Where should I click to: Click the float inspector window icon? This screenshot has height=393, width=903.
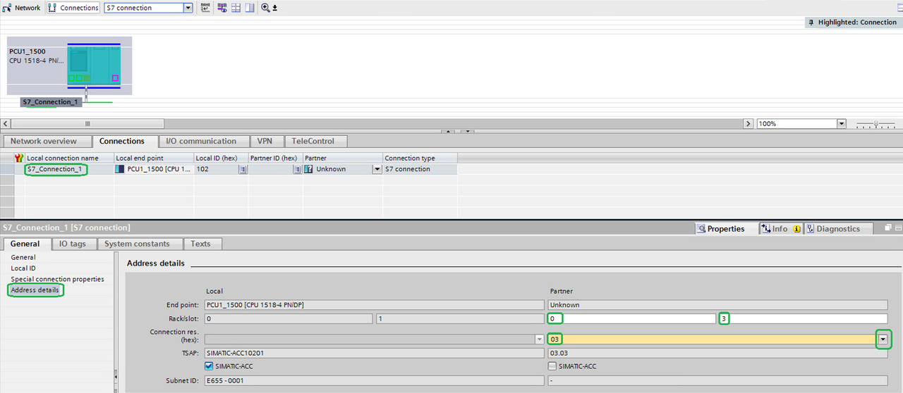pyautogui.click(x=889, y=228)
